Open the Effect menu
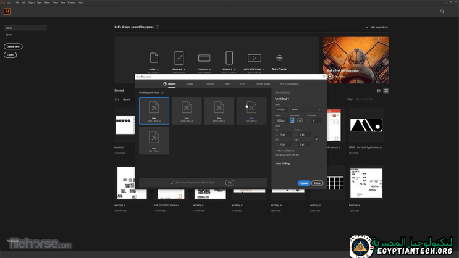459x258 pixels. pyautogui.click(x=56, y=2)
